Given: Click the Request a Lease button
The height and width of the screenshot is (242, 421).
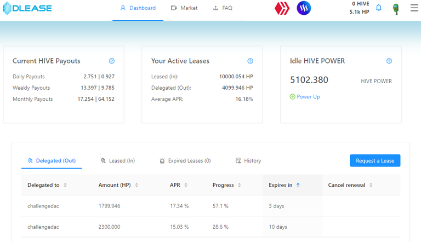Looking at the screenshot, I should (x=375, y=160).
